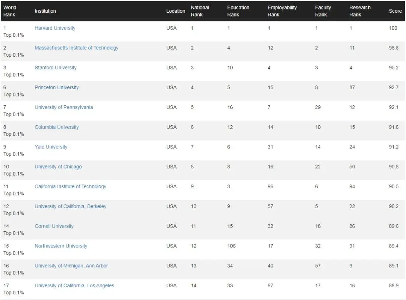
Task: Select Caltech's employability rank 96
Action: (270, 187)
